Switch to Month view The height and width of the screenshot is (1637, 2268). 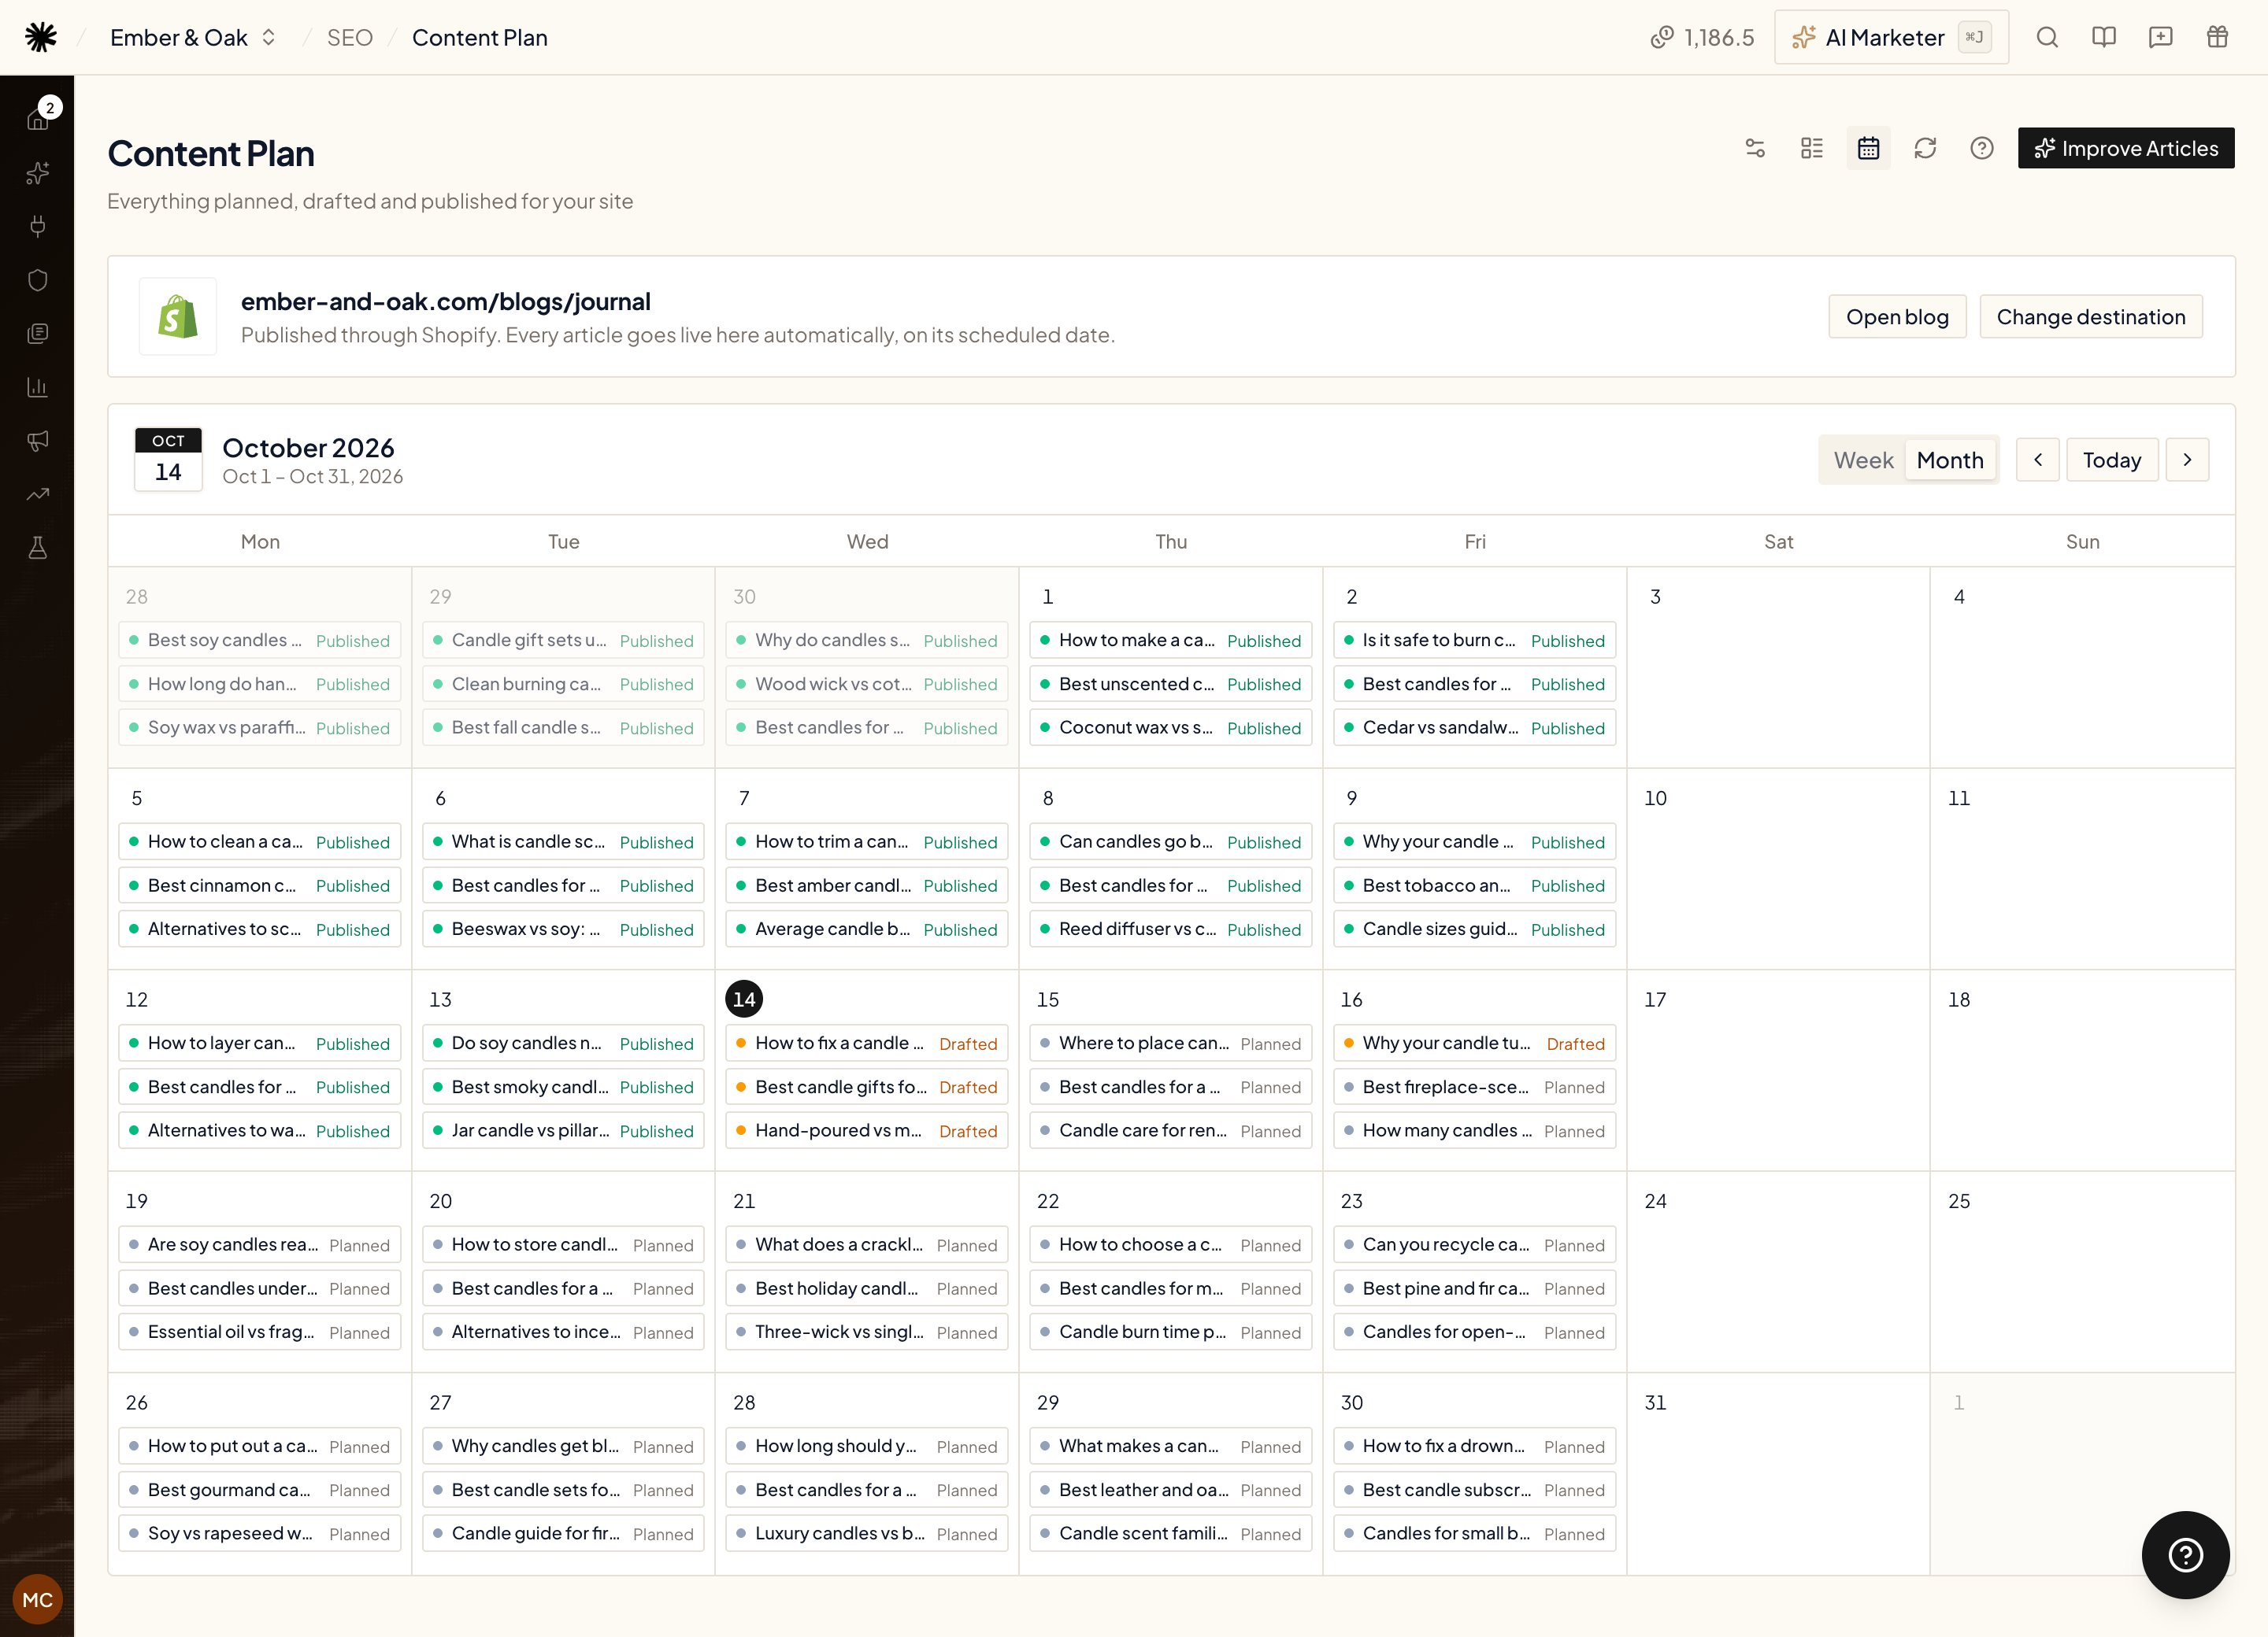pyautogui.click(x=1950, y=460)
